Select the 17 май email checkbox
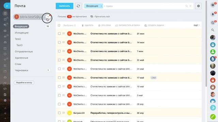The image size is (218, 122). (x=59, y=78)
